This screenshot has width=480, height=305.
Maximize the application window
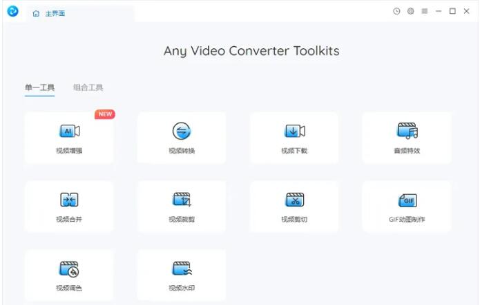pyautogui.click(x=452, y=11)
